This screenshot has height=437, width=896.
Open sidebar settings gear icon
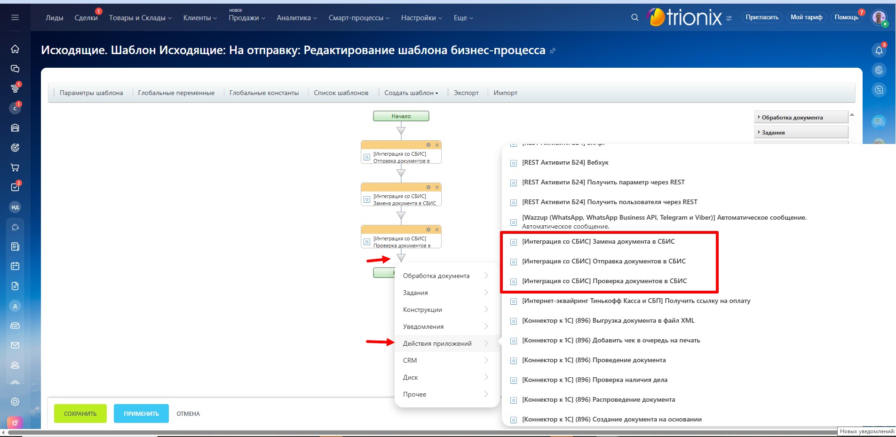[15, 402]
